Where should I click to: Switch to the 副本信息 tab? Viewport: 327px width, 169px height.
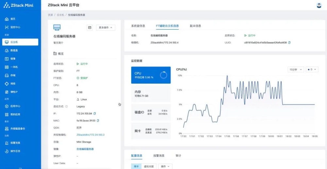coord(196,26)
